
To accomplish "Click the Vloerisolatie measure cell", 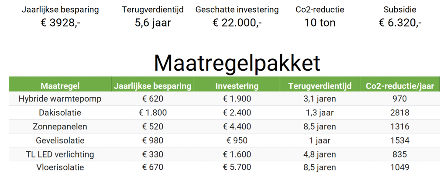I will point(60,167).
